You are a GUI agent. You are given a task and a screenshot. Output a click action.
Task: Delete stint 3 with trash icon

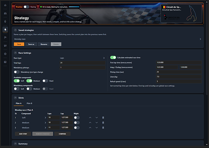[103, 128]
